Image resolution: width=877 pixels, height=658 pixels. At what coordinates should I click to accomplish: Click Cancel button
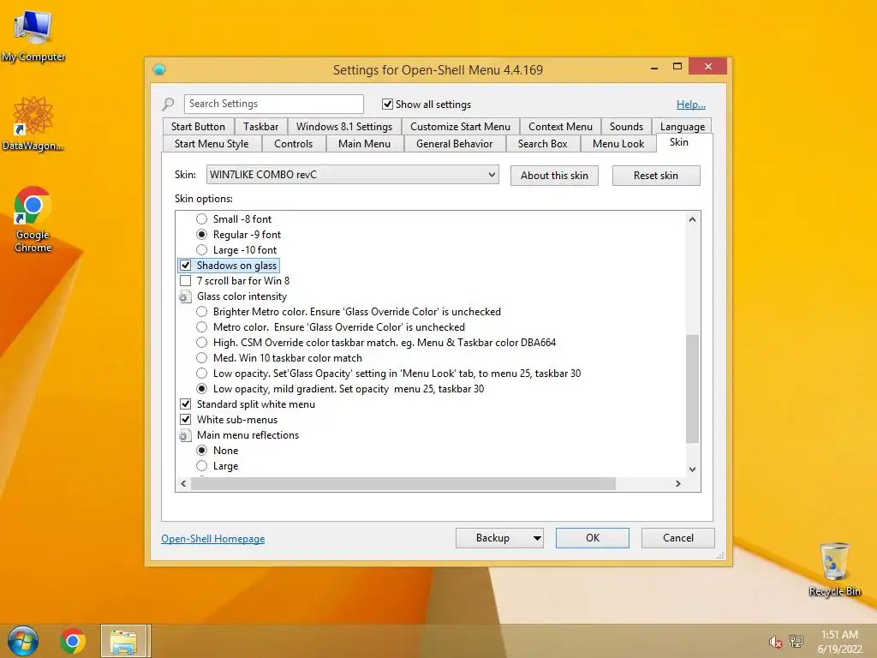click(678, 538)
